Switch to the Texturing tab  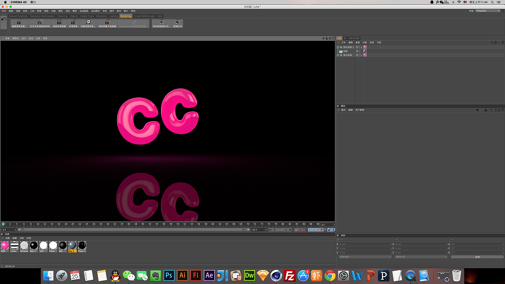[62, 16]
